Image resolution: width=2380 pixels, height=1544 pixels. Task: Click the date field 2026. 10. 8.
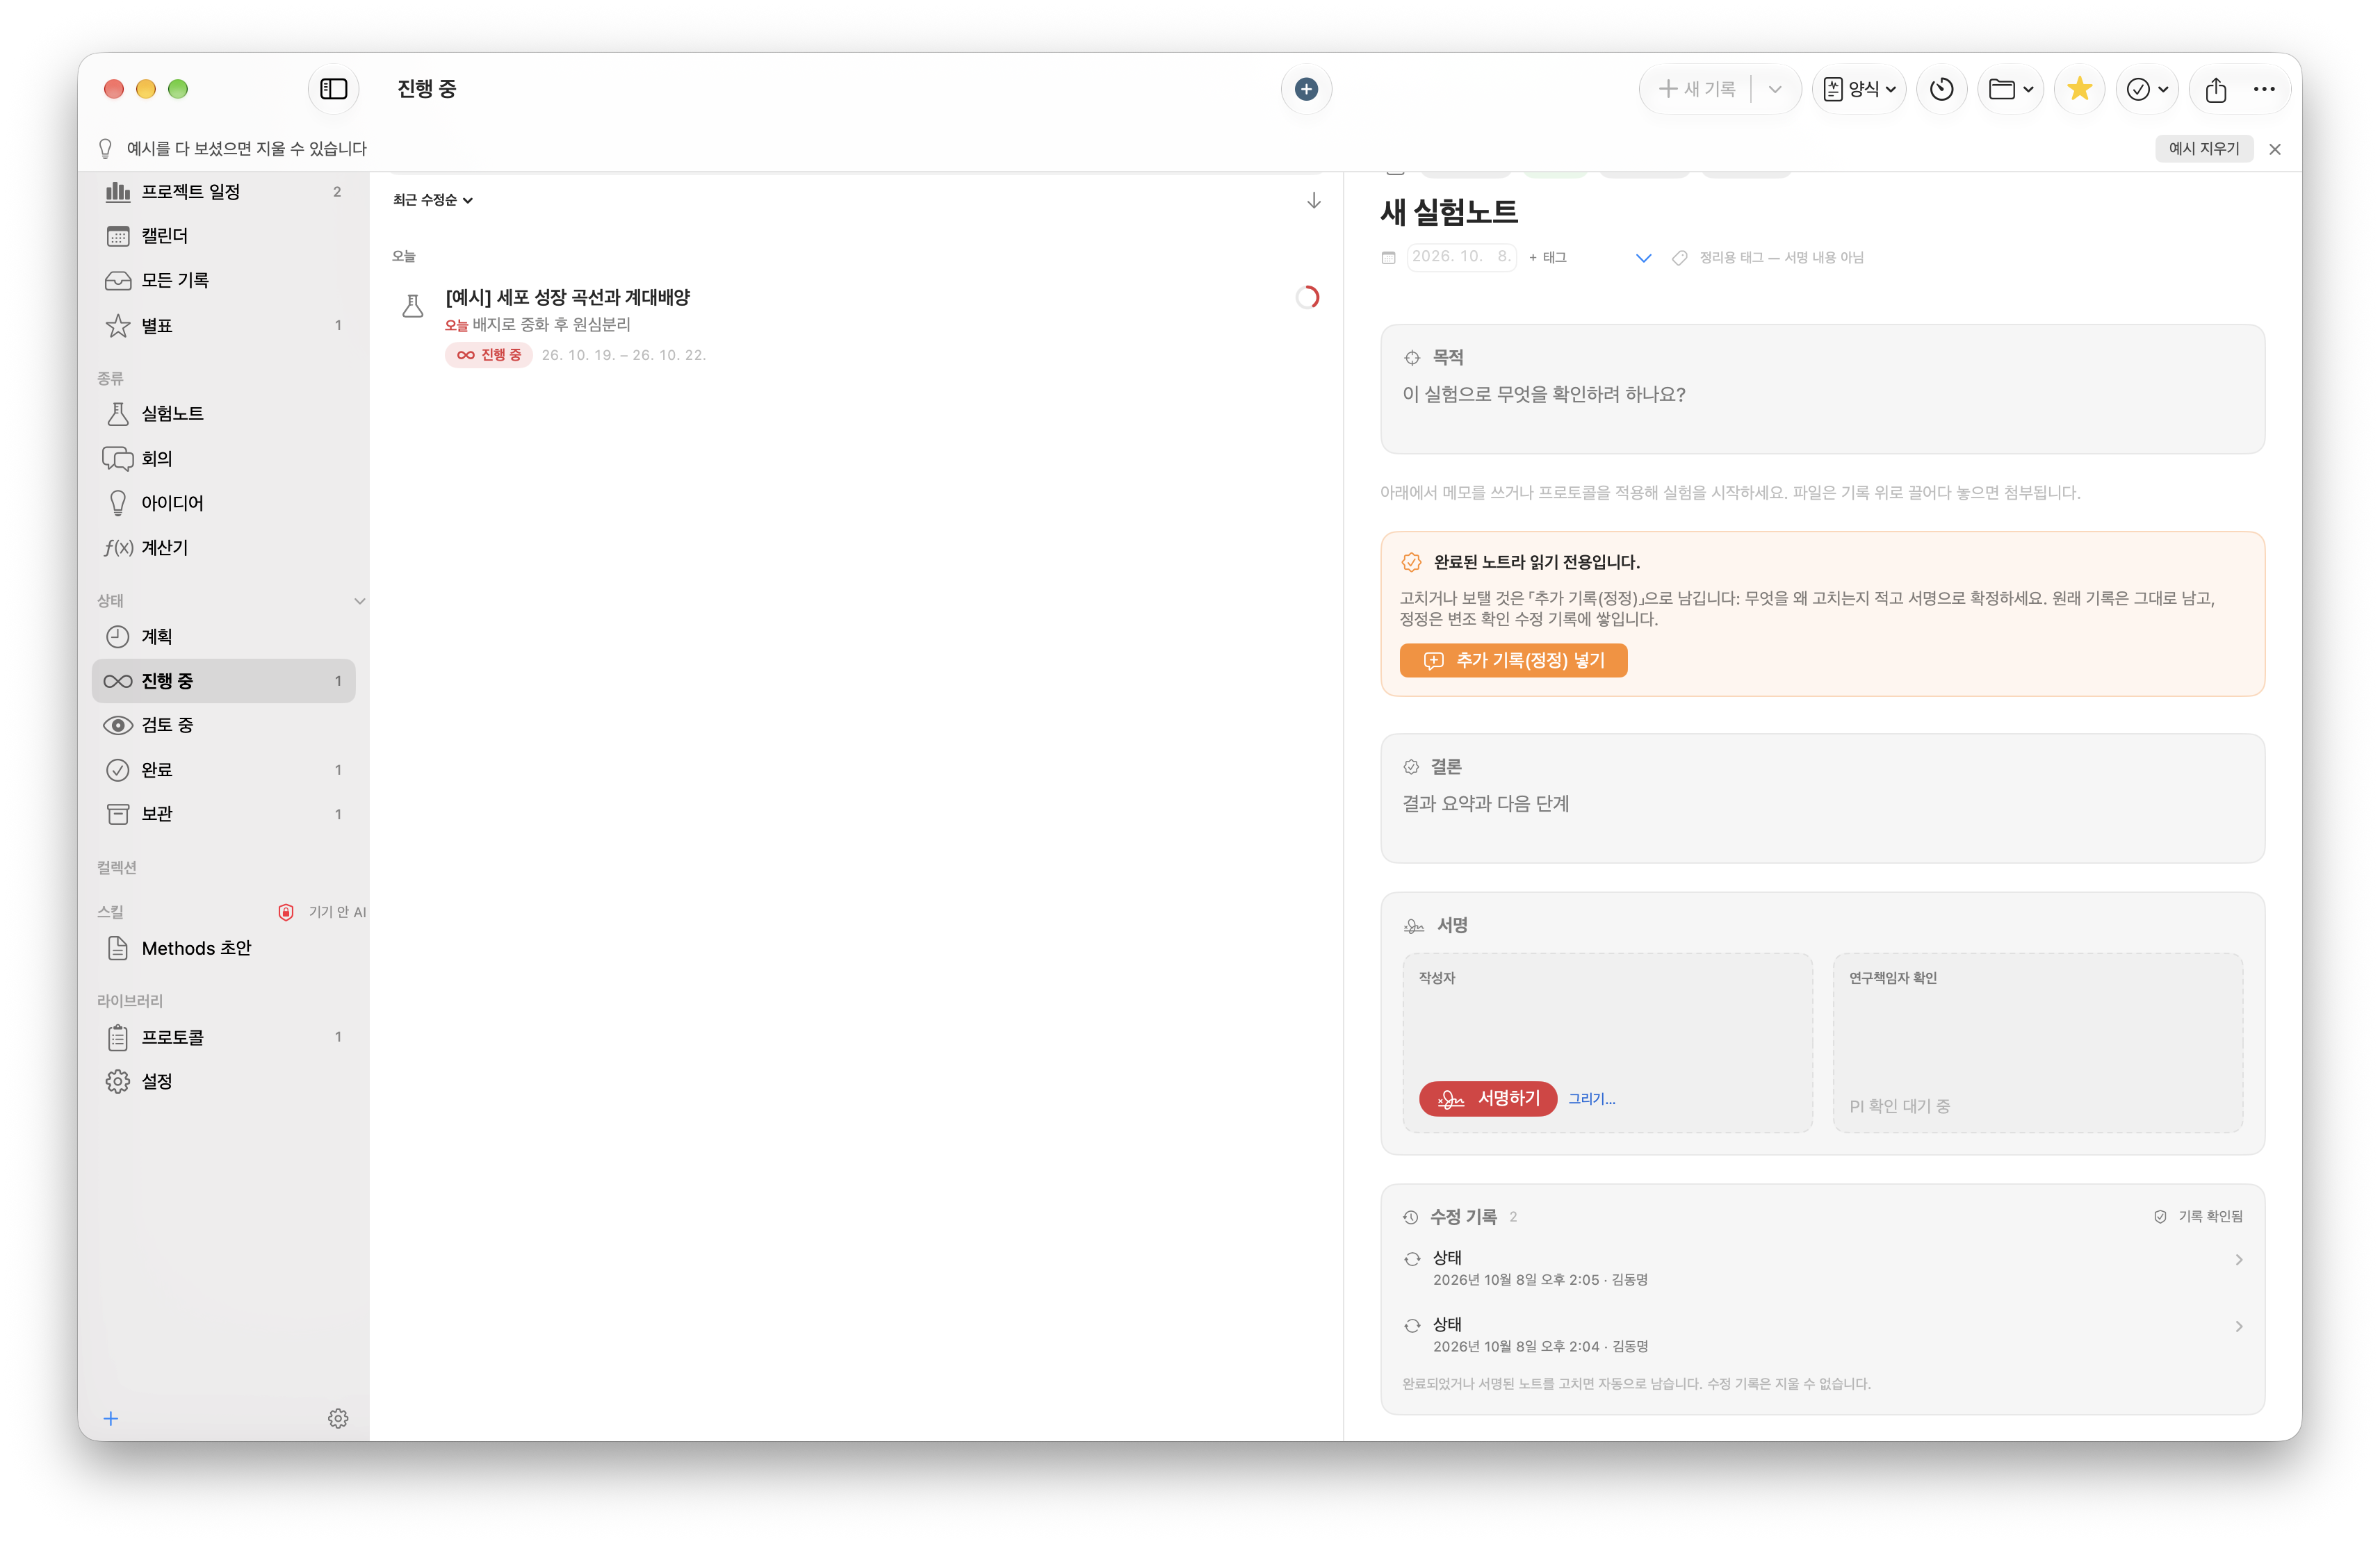pos(1461,257)
